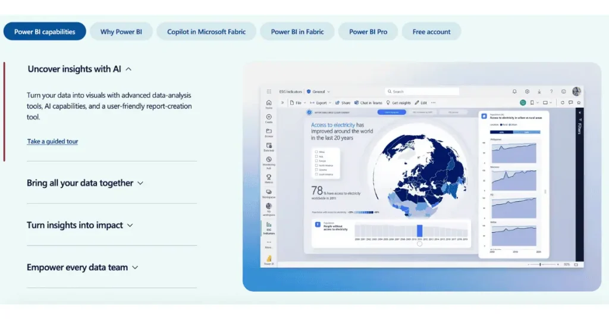Click the feedback smiley icon
This screenshot has height=319, width=609.
pos(564,92)
